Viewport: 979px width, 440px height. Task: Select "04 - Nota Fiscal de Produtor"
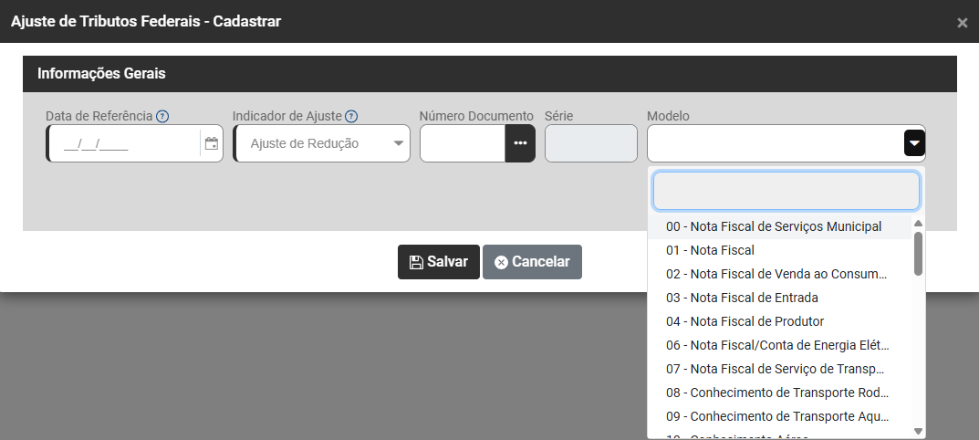(x=745, y=321)
